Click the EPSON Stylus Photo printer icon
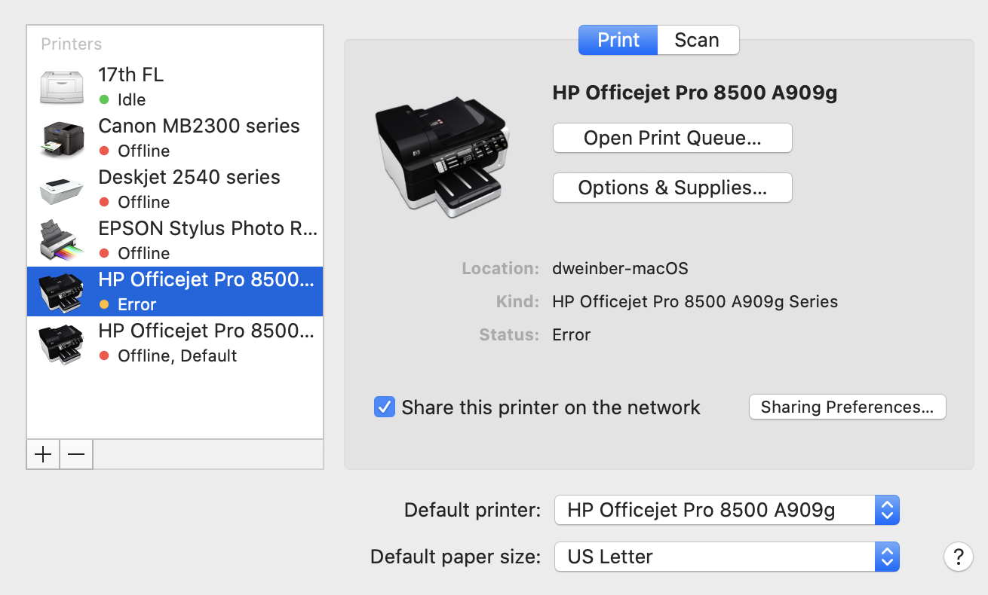988x595 pixels. point(62,240)
